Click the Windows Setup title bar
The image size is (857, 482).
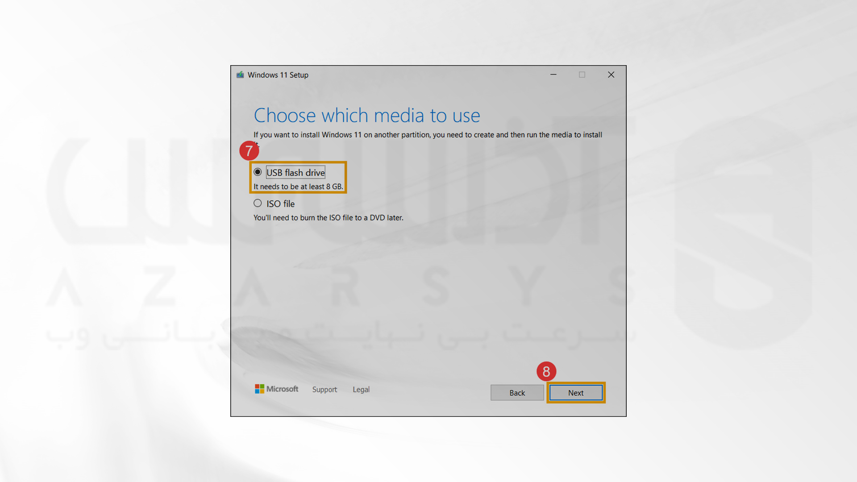(428, 75)
